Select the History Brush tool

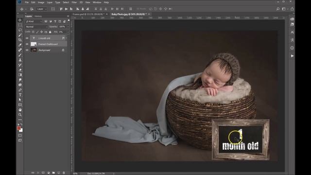pyautogui.click(x=20, y=65)
